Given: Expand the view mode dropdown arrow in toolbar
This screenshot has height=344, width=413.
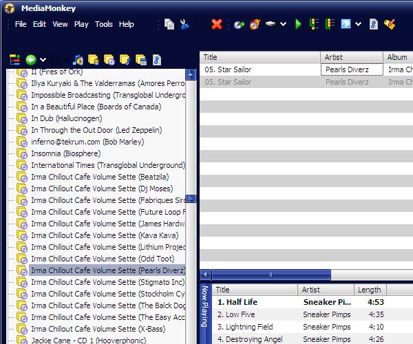Looking at the screenshot, I should coord(359,24).
